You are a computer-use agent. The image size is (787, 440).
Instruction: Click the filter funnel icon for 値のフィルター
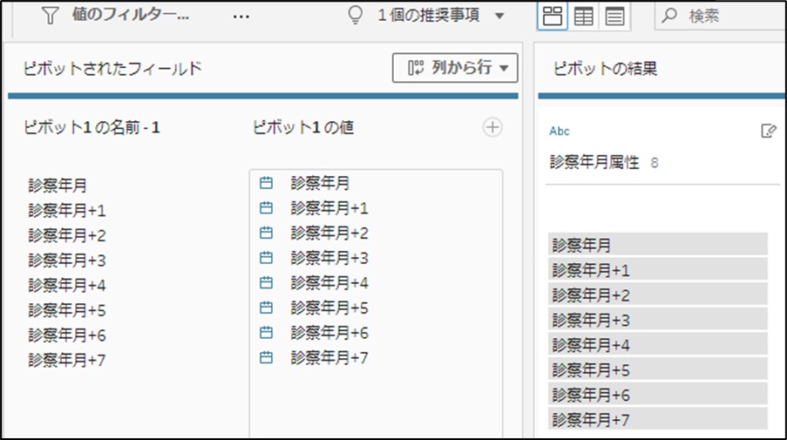(51, 16)
